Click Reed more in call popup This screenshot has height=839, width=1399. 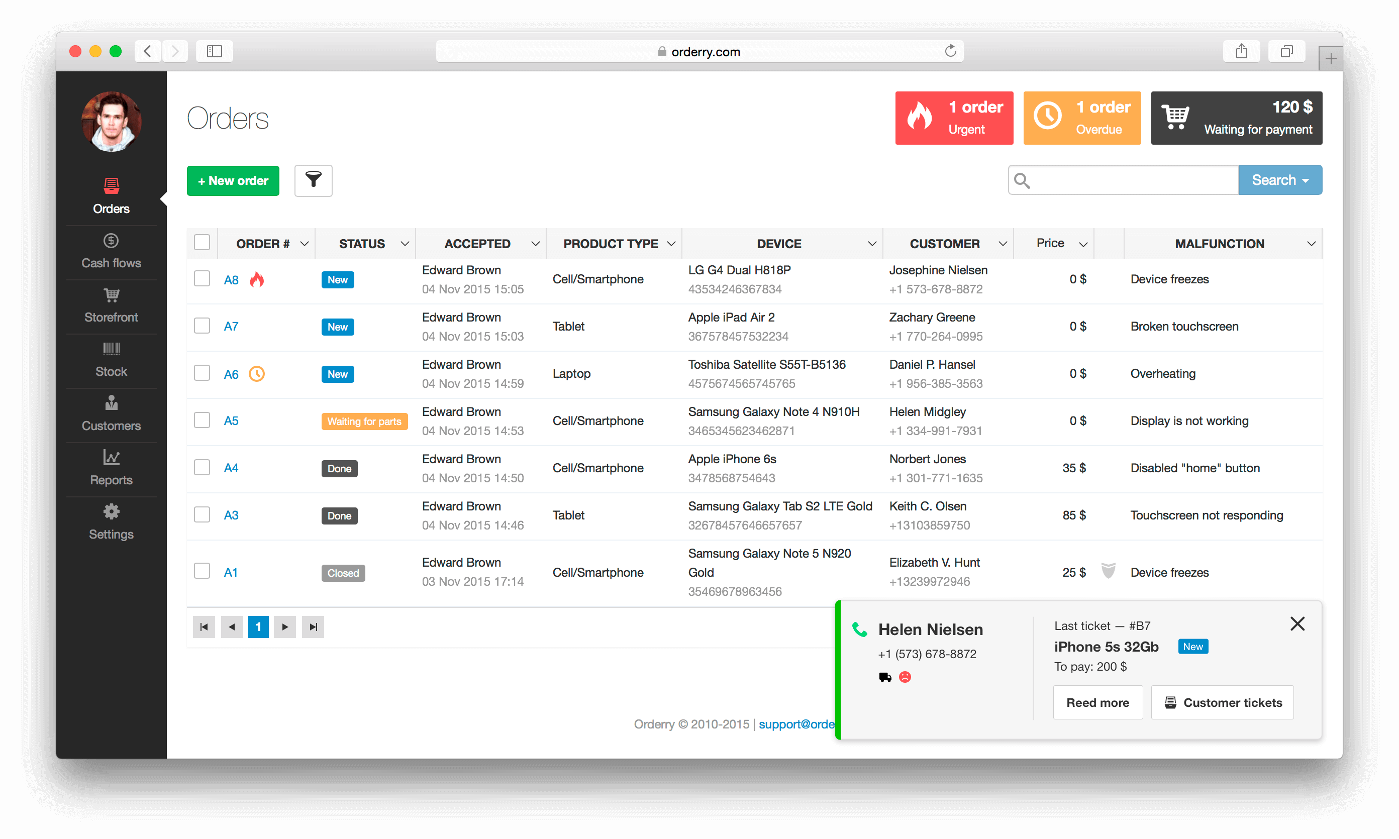coord(1097,703)
